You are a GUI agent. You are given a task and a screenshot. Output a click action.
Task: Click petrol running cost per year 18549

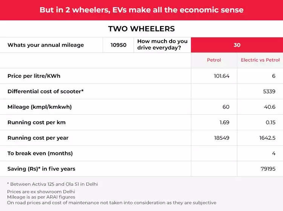point(221,138)
